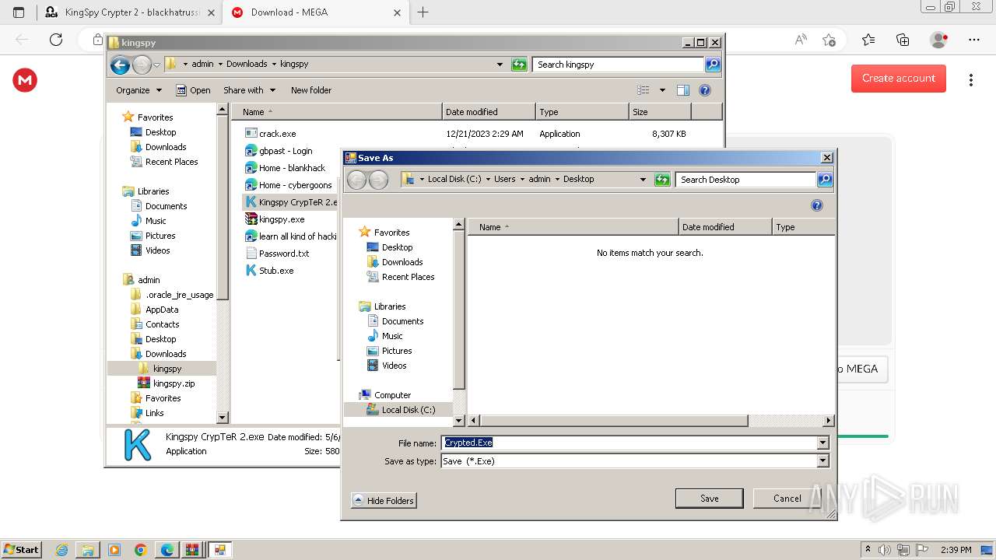Sort by Size column in kingspy window
Screen dimensions: 996x560
tap(660, 112)
